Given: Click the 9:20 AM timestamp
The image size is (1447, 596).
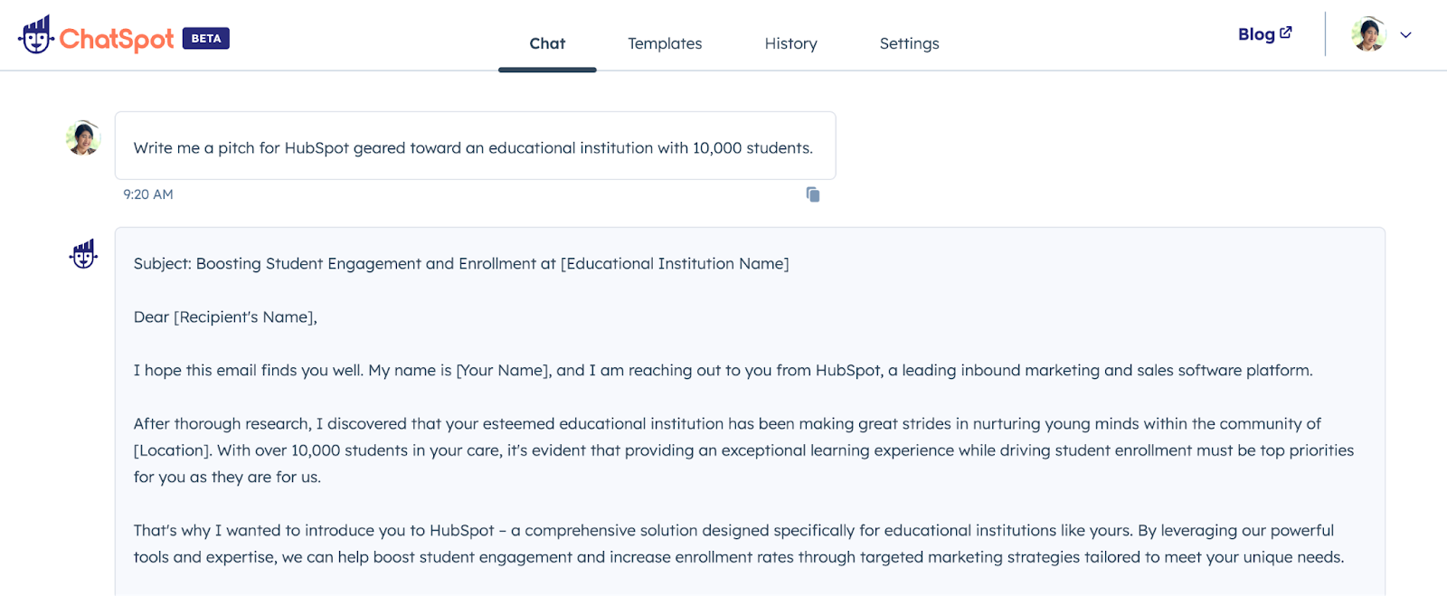Looking at the screenshot, I should coord(148,194).
